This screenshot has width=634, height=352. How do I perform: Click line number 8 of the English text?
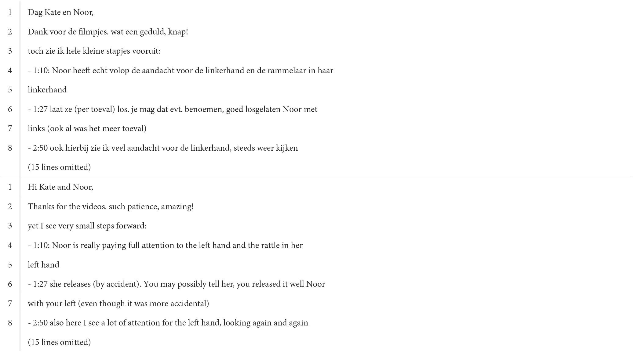click(x=10, y=323)
